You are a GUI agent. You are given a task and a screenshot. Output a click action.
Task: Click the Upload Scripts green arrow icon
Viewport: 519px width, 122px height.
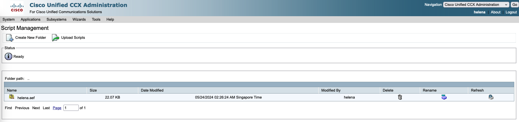(56, 38)
